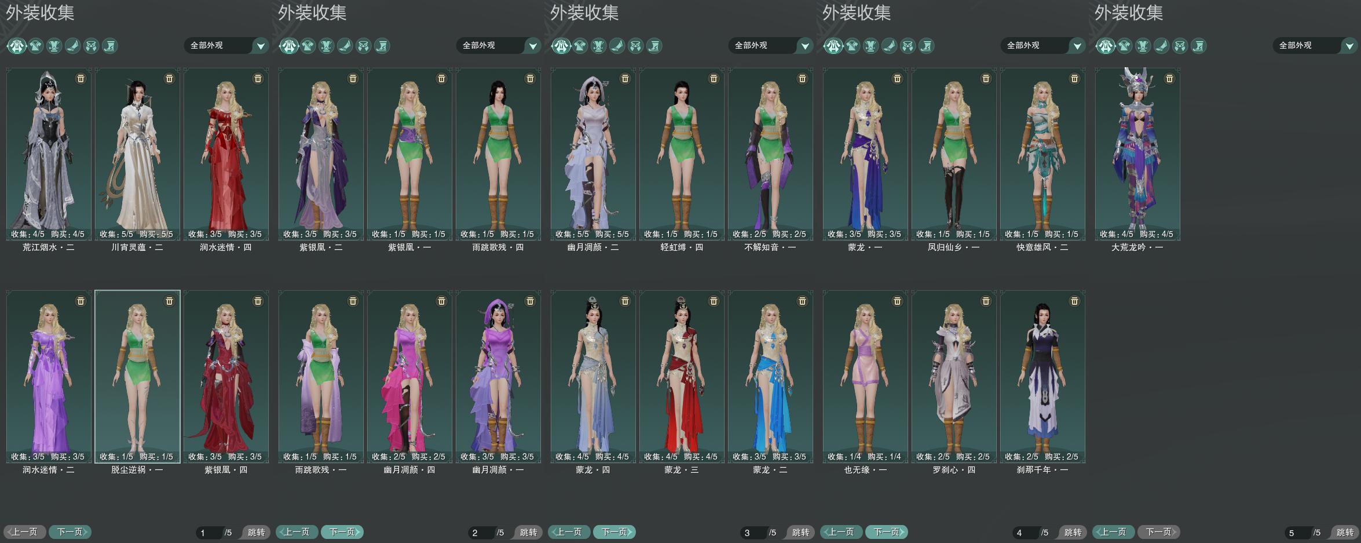Select the 脱尘逆祸·一 outfit thumbnail
The height and width of the screenshot is (543, 1361).
click(137, 377)
